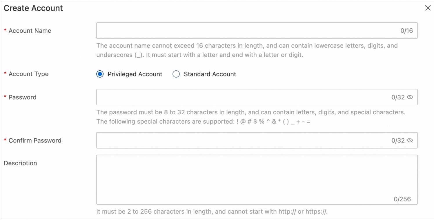The image size is (434, 220).
Task: Click the supported special characters hint text
Action: pos(203,122)
